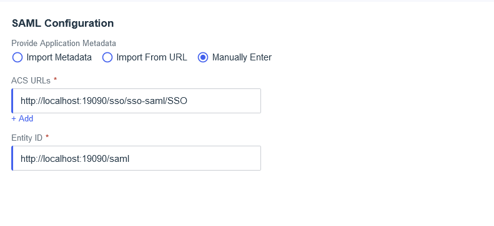
Task: Click the 'ACS URLs' field label
Action: tap(31, 81)
